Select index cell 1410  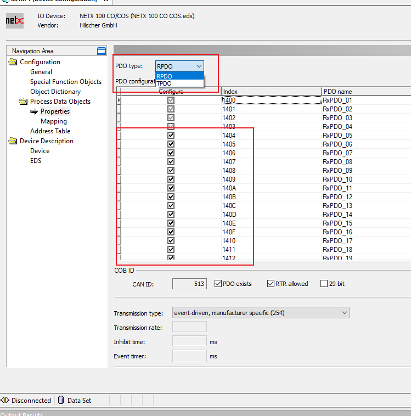[272, 240]
